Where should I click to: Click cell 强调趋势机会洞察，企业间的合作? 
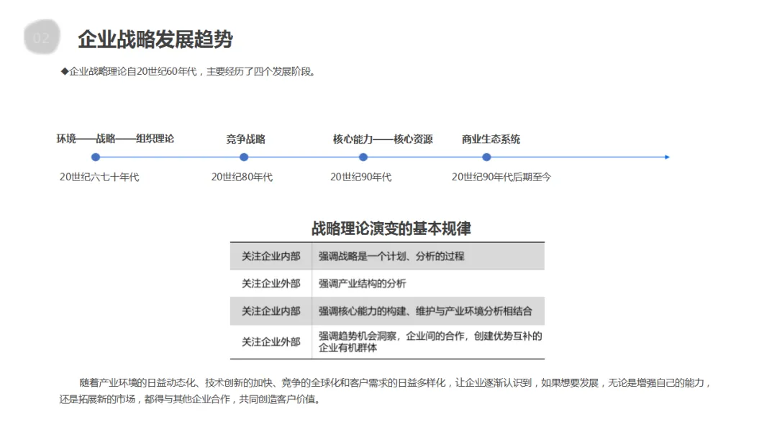pyautogui.click(x=428, y=342)
